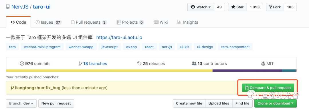
Task: Open releases via tag icon
Action: [x=139, y=63]
